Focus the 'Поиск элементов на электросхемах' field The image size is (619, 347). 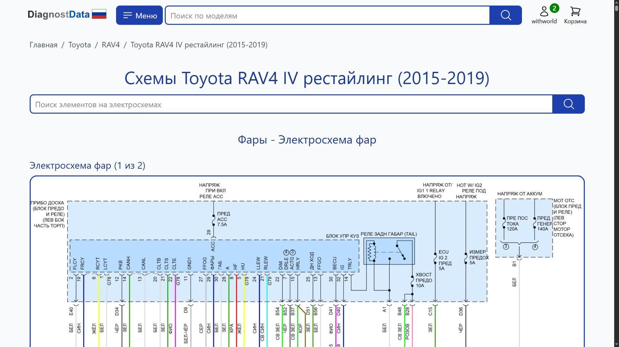tap(291, 104)
